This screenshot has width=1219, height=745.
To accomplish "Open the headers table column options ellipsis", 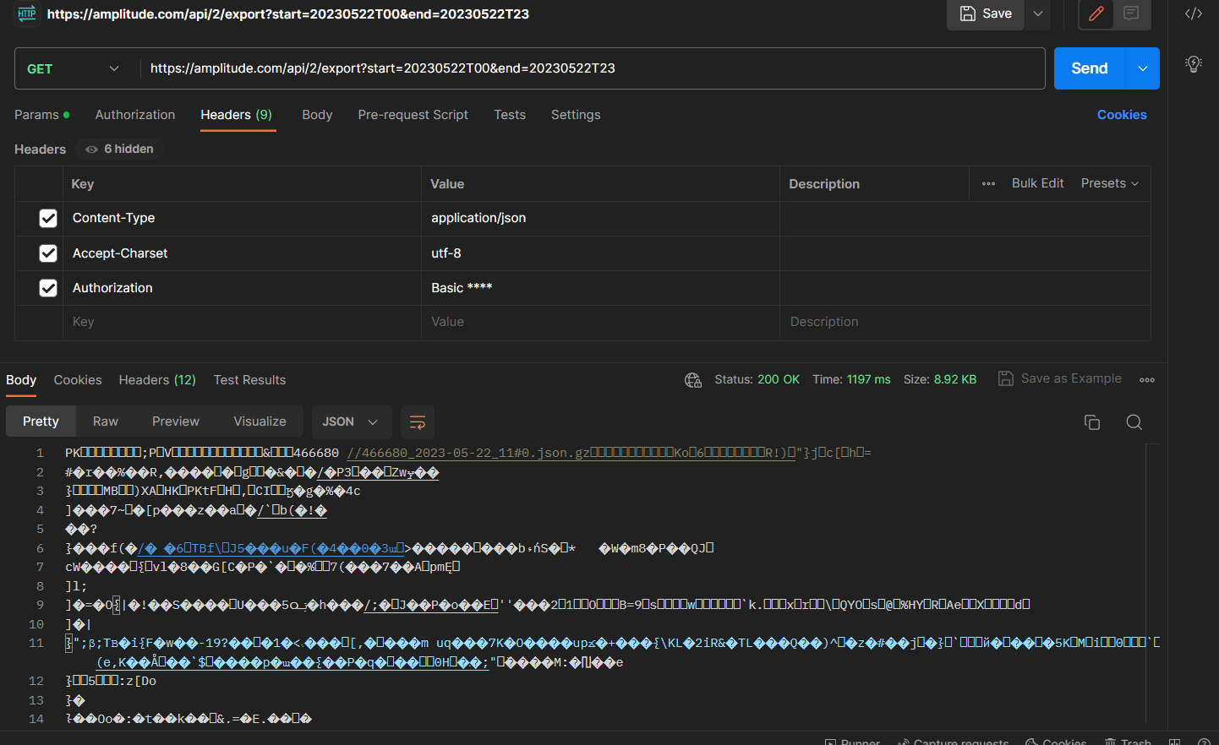I will click(988, 184).
